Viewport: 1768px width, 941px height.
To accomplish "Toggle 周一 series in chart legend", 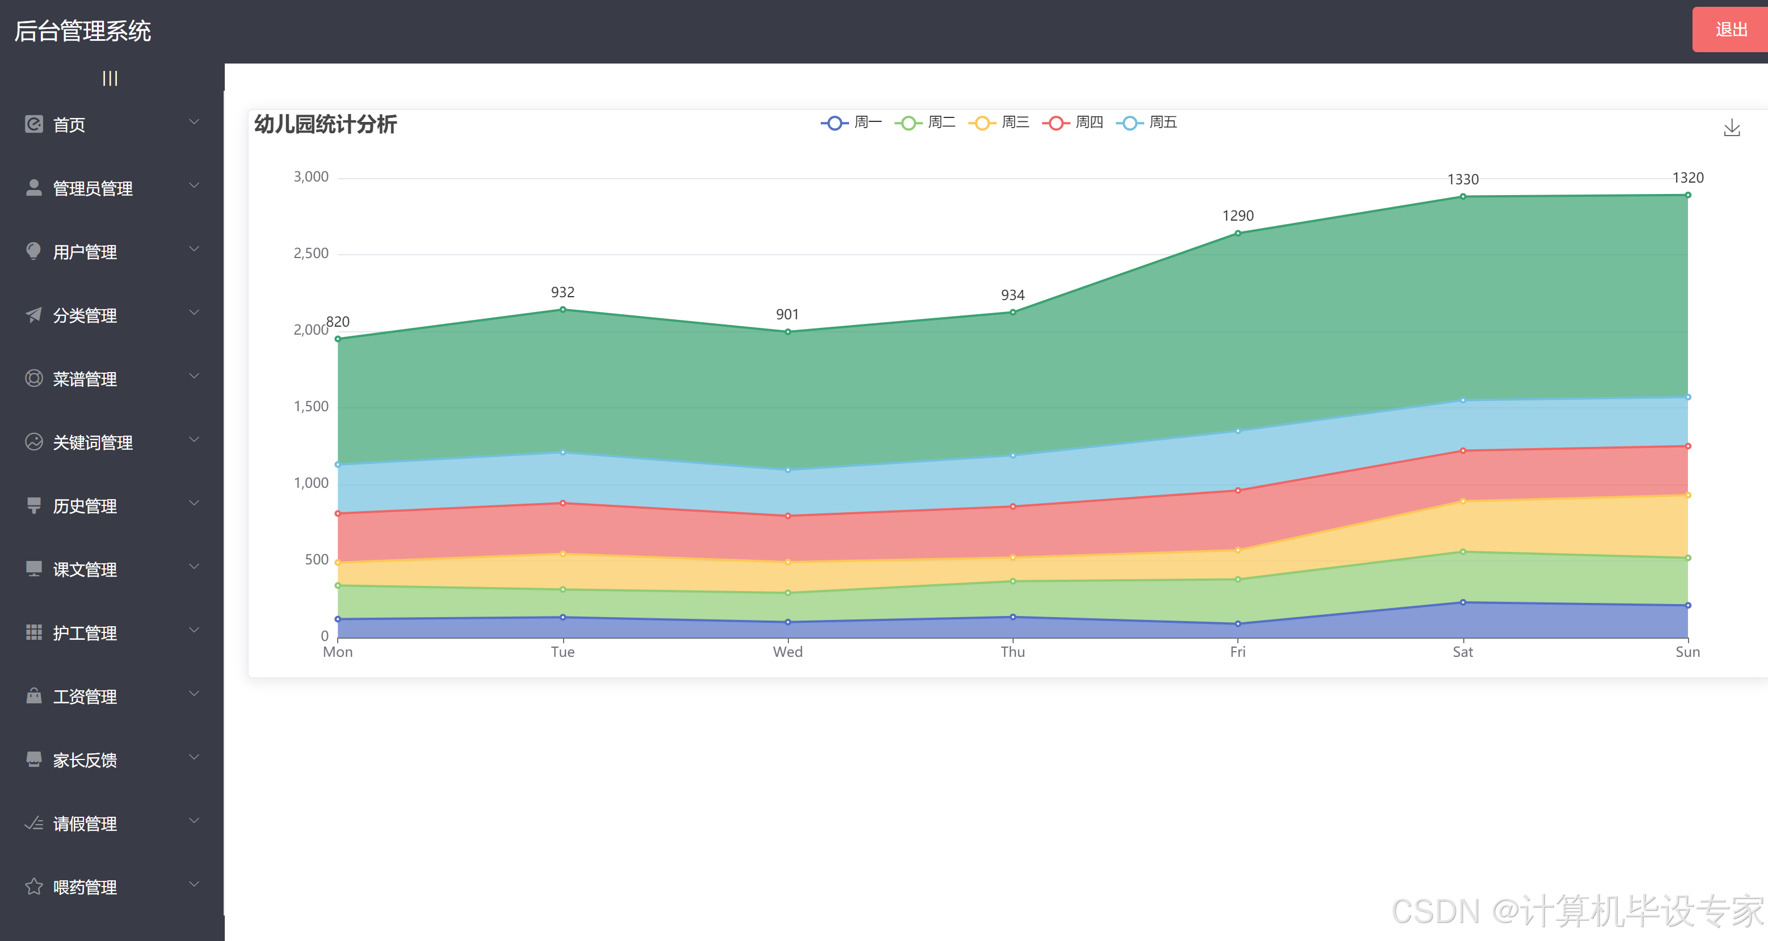I will 851,123.
